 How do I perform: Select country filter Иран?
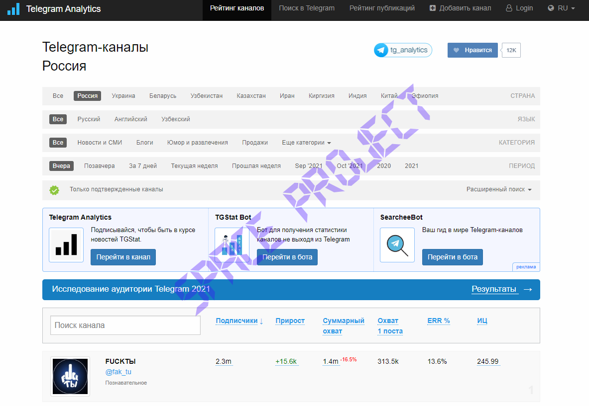point(287,96)
